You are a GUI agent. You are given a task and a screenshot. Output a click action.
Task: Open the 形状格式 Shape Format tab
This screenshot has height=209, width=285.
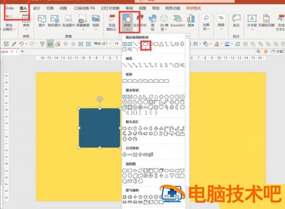(194, 8)
